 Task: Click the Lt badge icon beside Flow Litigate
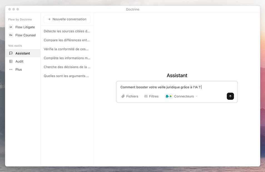[11, 27]
